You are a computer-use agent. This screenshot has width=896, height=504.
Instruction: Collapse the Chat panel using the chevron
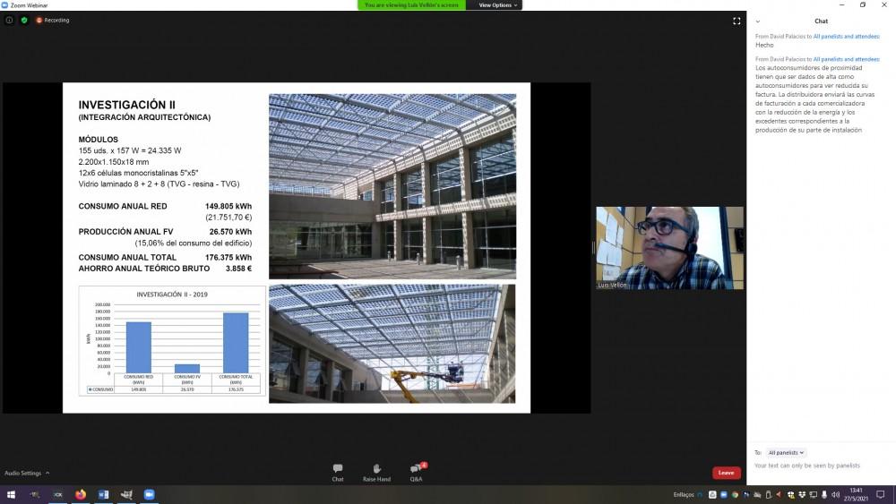[x=758, y=21]
